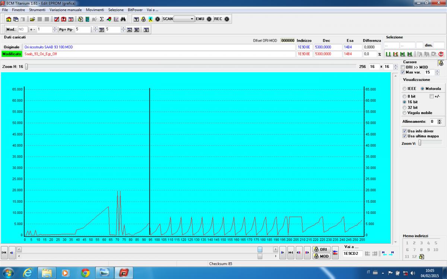Image resolution: width=447 pixels, height=279 pixels.
Task: Click the Sigma sum icon in the toolbar
Action: point(102,19)
